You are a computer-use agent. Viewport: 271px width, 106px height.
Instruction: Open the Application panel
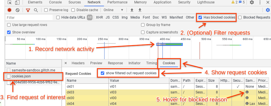[x=162, y=2]
